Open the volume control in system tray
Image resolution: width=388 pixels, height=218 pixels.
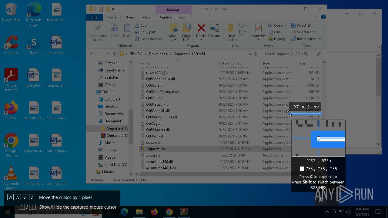[x=349, y=212]
